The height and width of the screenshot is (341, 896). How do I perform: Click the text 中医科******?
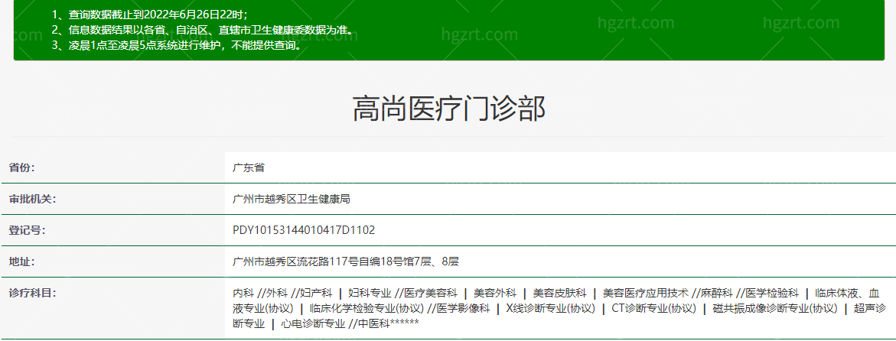point(389,324)
